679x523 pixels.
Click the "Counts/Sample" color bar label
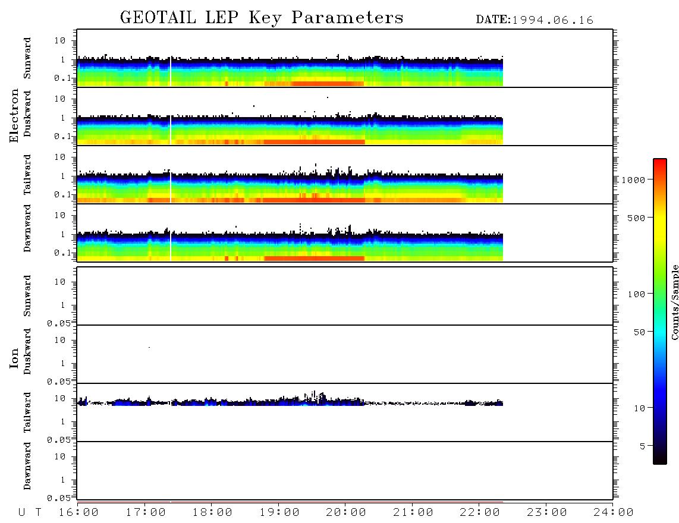click(674, 302)
